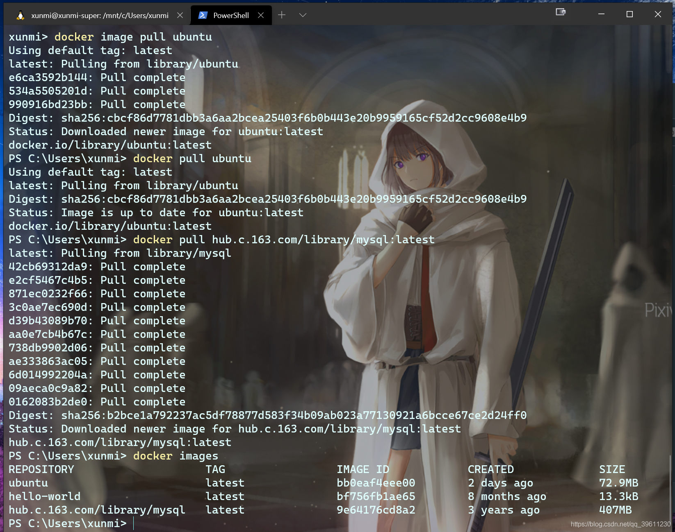Click image ID '9e64176cd8a2'
The height and width of the screenshot is (532, 675).
click(376, 510)
